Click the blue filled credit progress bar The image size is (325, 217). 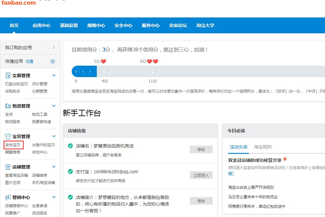point(84,71)
